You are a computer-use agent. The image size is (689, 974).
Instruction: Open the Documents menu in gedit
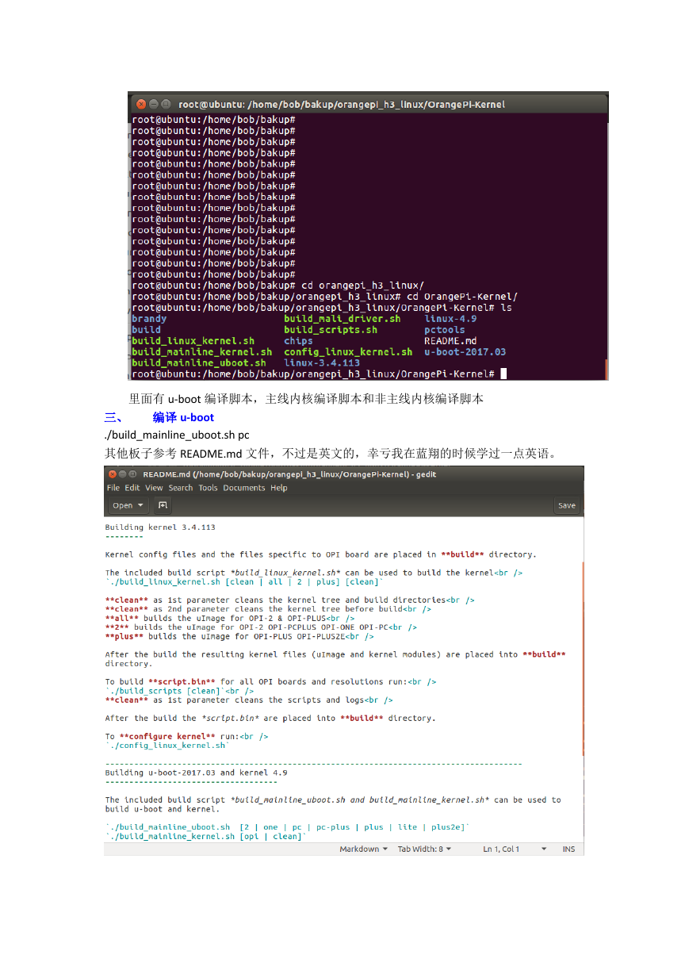[244, 488]
